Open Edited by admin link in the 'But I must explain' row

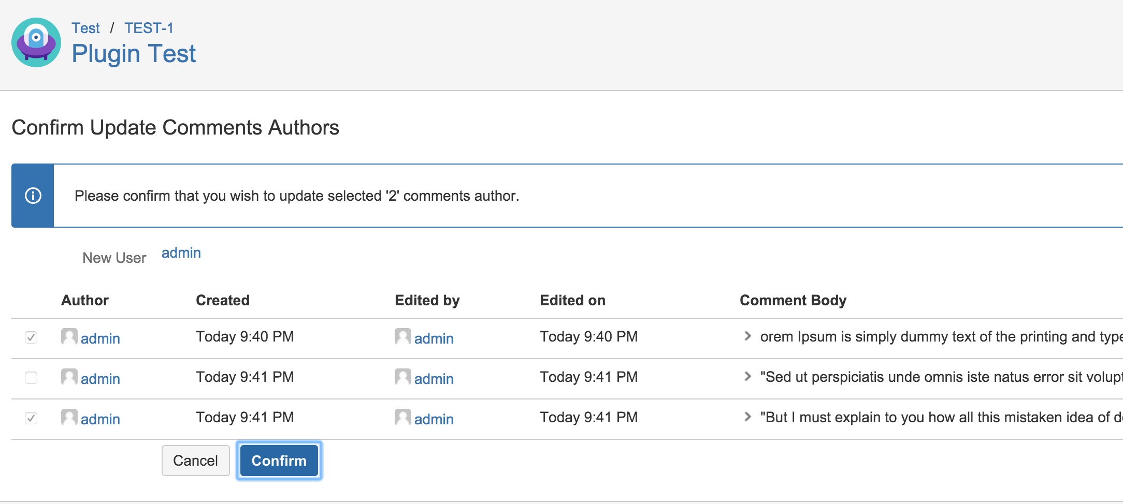(x=434, y=419)
